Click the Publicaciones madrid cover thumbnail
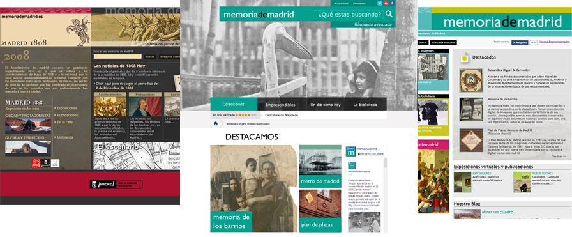Screen dimensions: 572x237 [522, 182]
